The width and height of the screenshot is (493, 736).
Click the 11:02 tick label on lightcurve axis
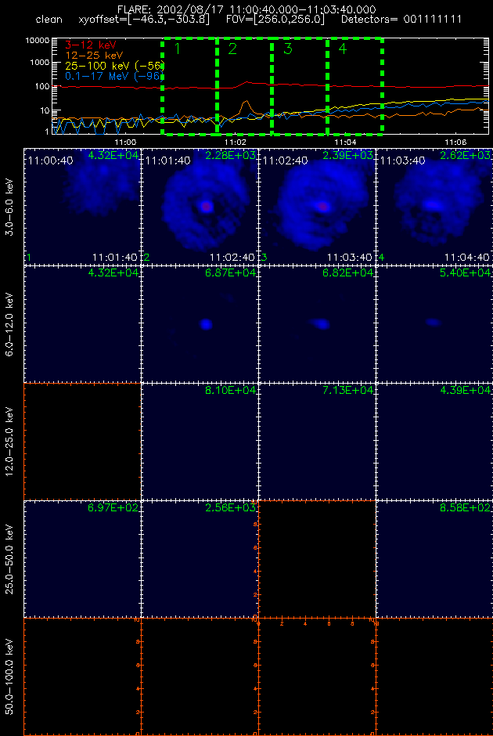coord(235,141)
